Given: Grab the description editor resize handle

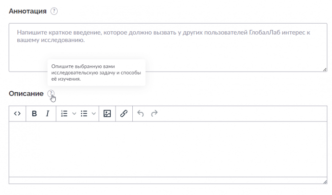Looking at the screenshot, I should pyautogui.click(x=325, y=182).
